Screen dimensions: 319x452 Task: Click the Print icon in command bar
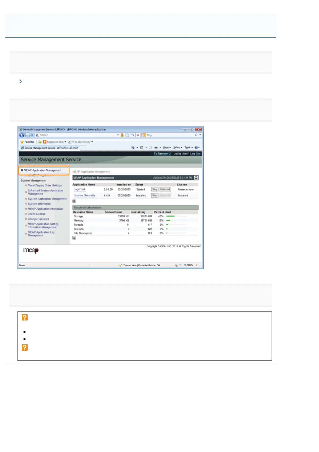click(x=156, y=148)
